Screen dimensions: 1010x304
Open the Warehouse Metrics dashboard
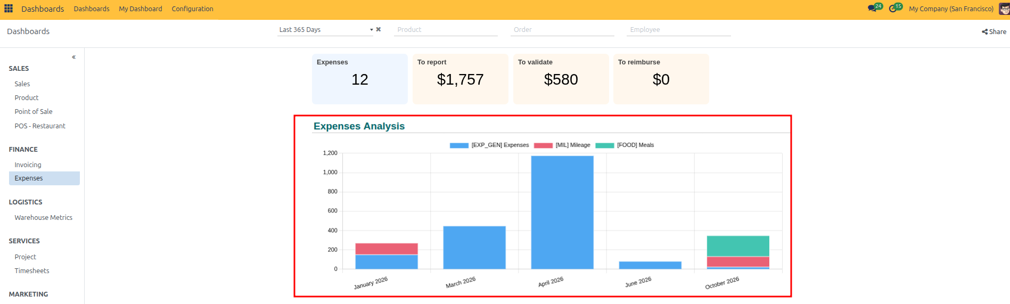[44, 218]
